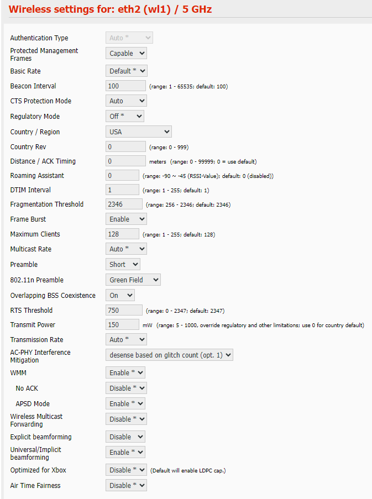Expand the Multicast Rate dropdown
The image size is (372, 499).
click(126, 249)
